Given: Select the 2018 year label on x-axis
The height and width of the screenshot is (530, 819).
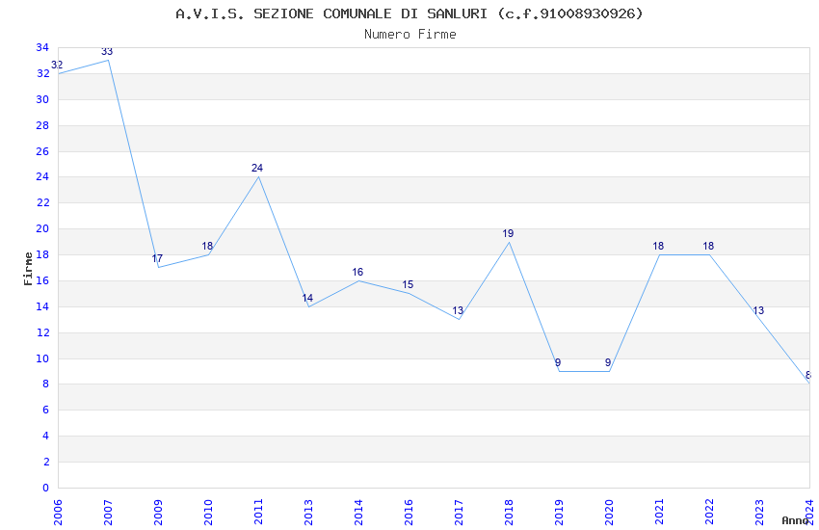Looking at the screenshot, I should click(510, 513).
